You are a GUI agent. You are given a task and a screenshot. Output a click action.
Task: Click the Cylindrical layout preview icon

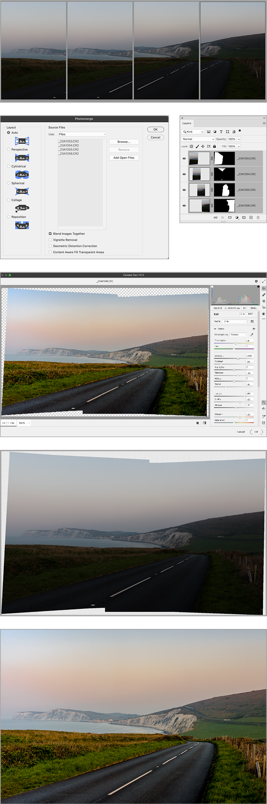22,175
